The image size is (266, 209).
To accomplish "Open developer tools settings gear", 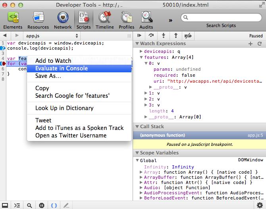I will click(x=260, y=205).
